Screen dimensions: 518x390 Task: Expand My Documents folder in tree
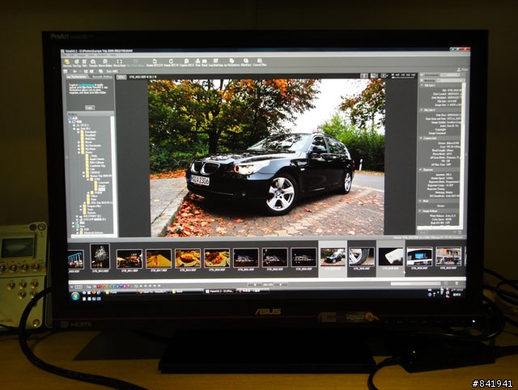tap(79, 146)
